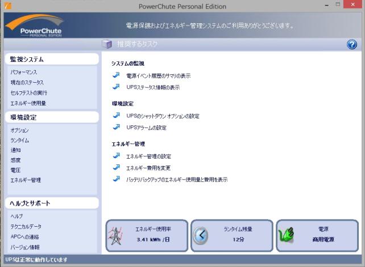Open エネルギー管理 in the sidebar
This screenshot has height=267, width=365.
point(26,180)
